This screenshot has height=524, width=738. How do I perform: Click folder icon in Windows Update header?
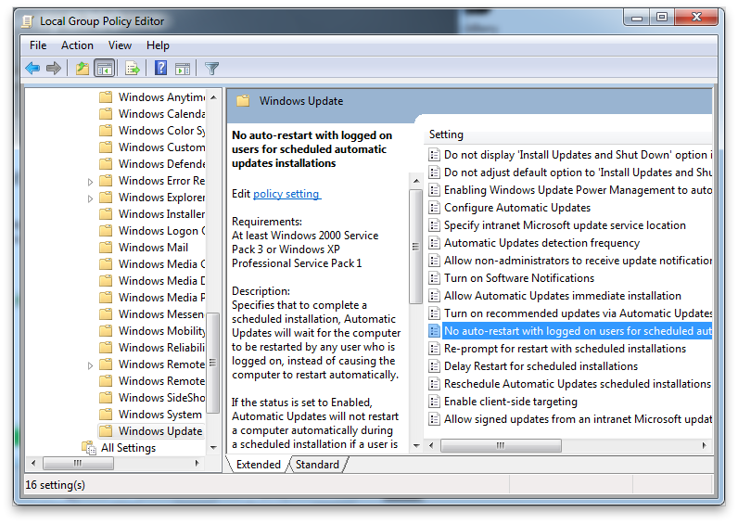tap(243, 101)
